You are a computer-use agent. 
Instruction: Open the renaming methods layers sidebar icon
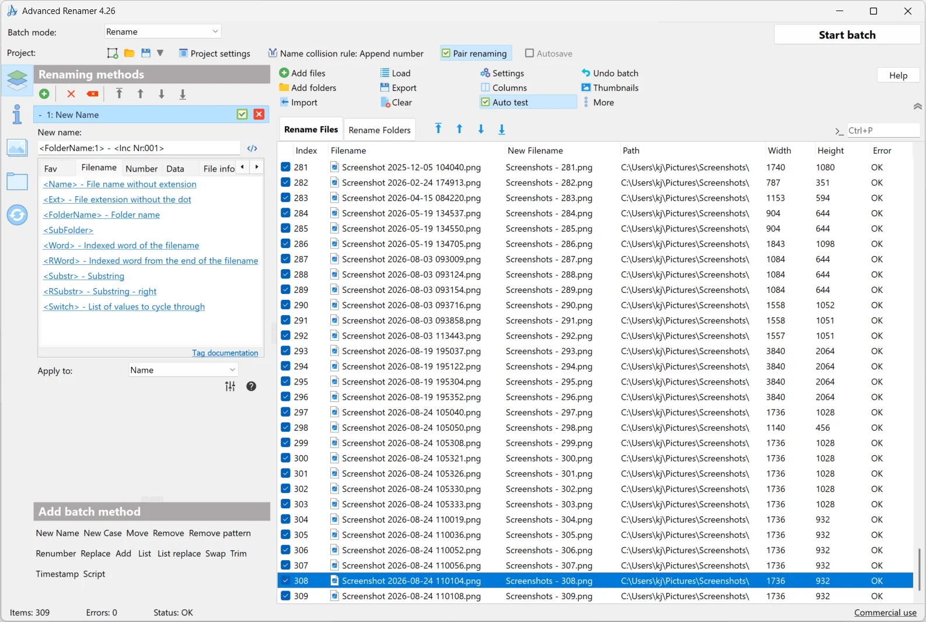(17, 80)
